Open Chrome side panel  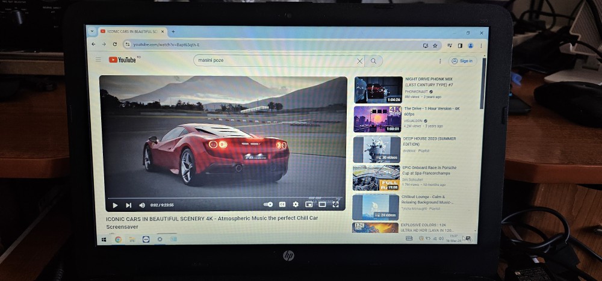[x=460, y=45]
